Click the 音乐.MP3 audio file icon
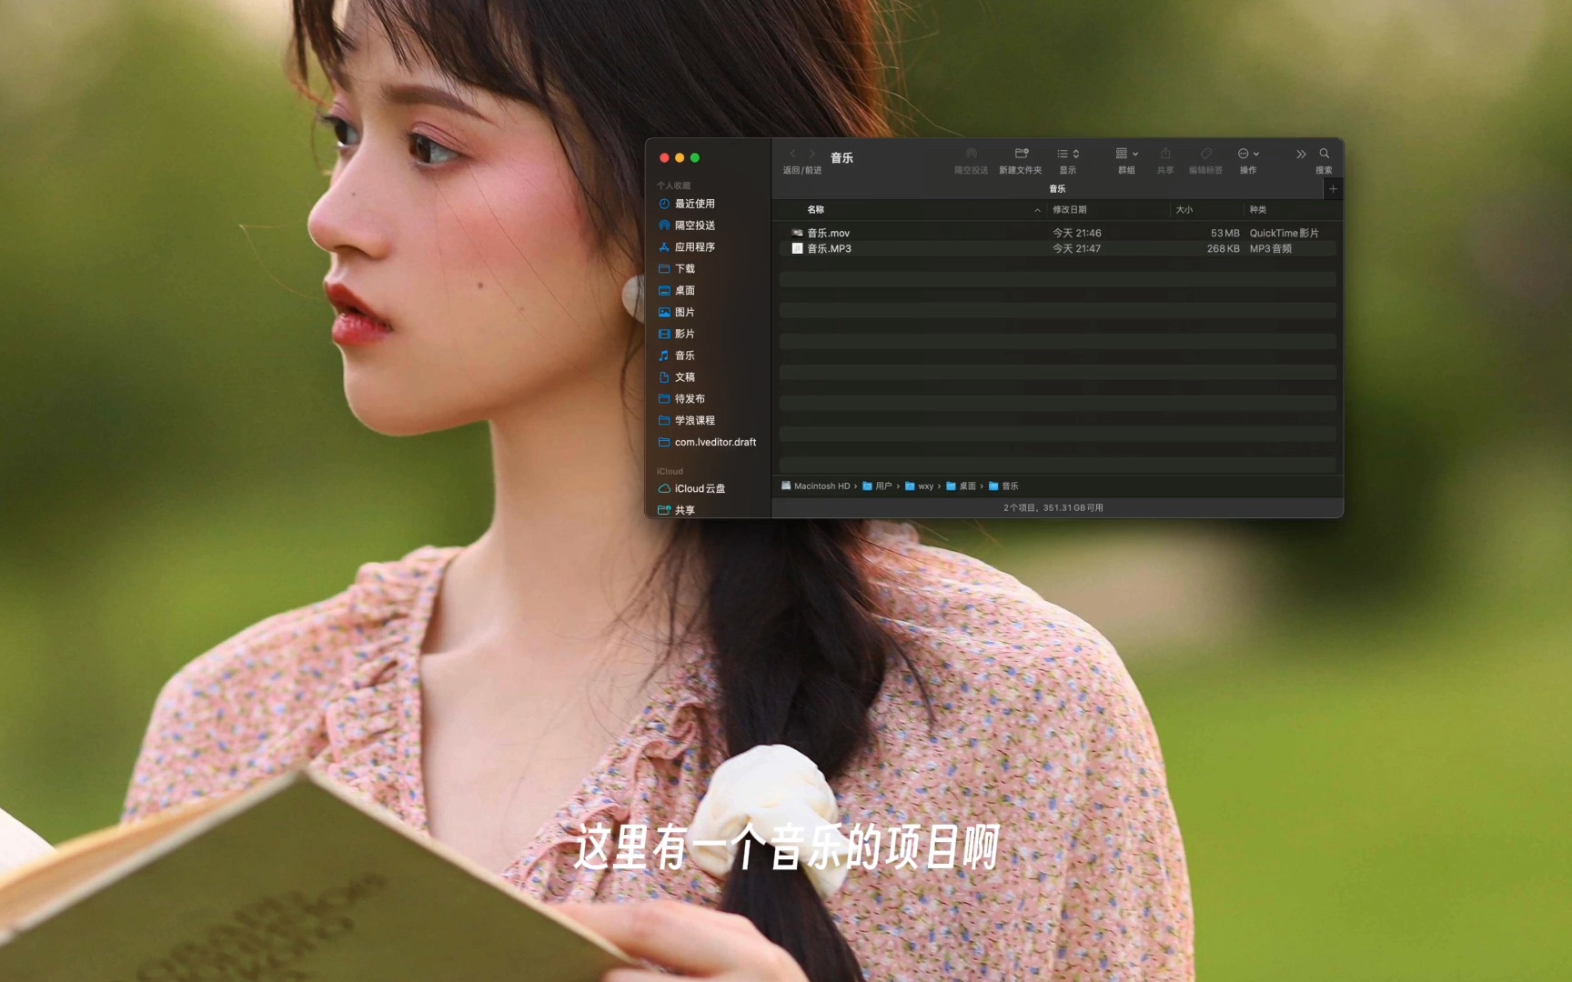Viewport: 1572px width, 982px height. point(797,248)
